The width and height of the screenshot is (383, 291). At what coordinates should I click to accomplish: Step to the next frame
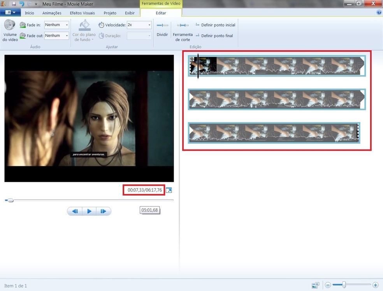[104, 211]
